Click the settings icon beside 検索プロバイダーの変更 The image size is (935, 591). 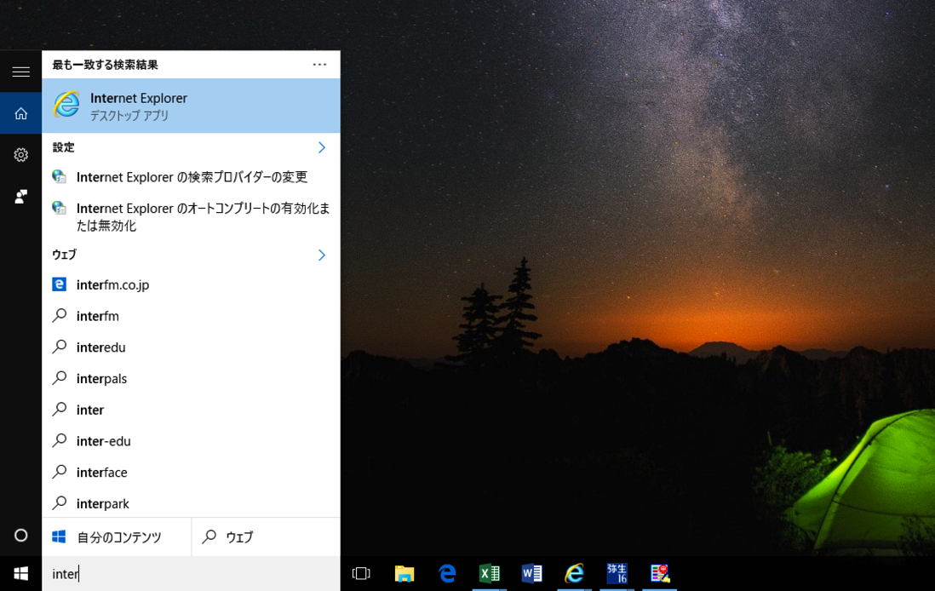click(59, 176)
